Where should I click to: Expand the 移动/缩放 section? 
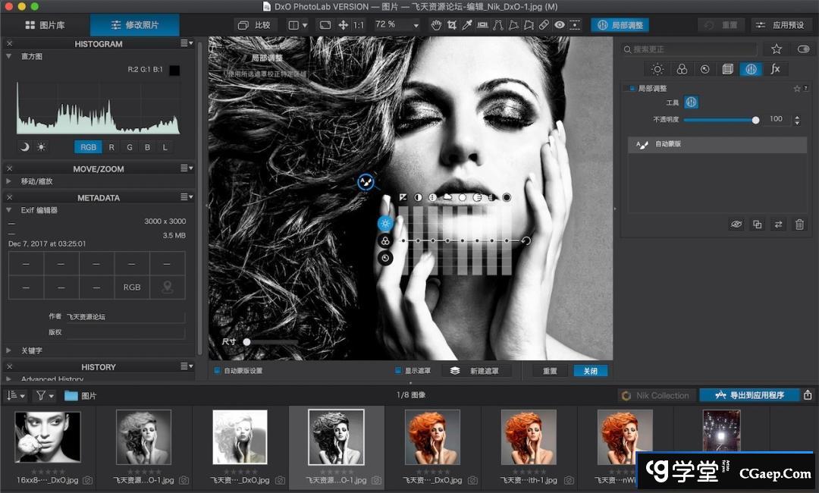pyautogui.click(x=8, y=181)
